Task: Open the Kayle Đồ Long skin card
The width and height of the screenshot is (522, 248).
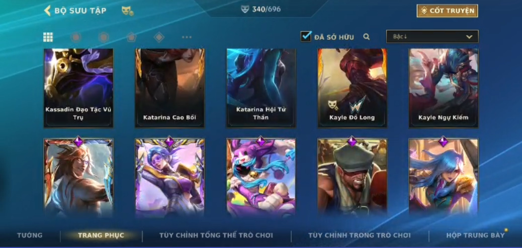Action: [352, 88]
